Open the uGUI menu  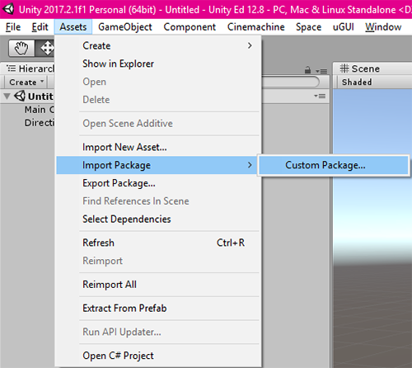(x=344, y=27)
